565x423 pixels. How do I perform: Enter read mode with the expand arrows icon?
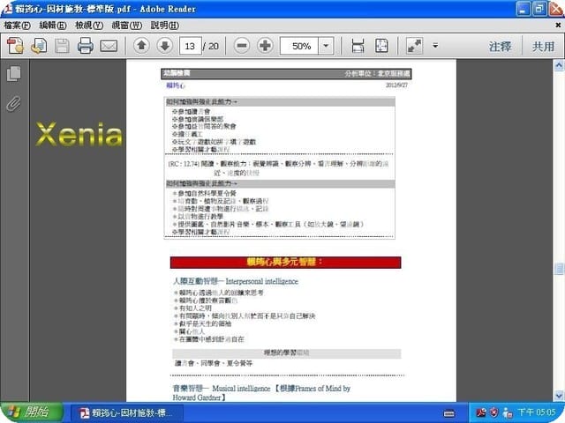point(414,46)
